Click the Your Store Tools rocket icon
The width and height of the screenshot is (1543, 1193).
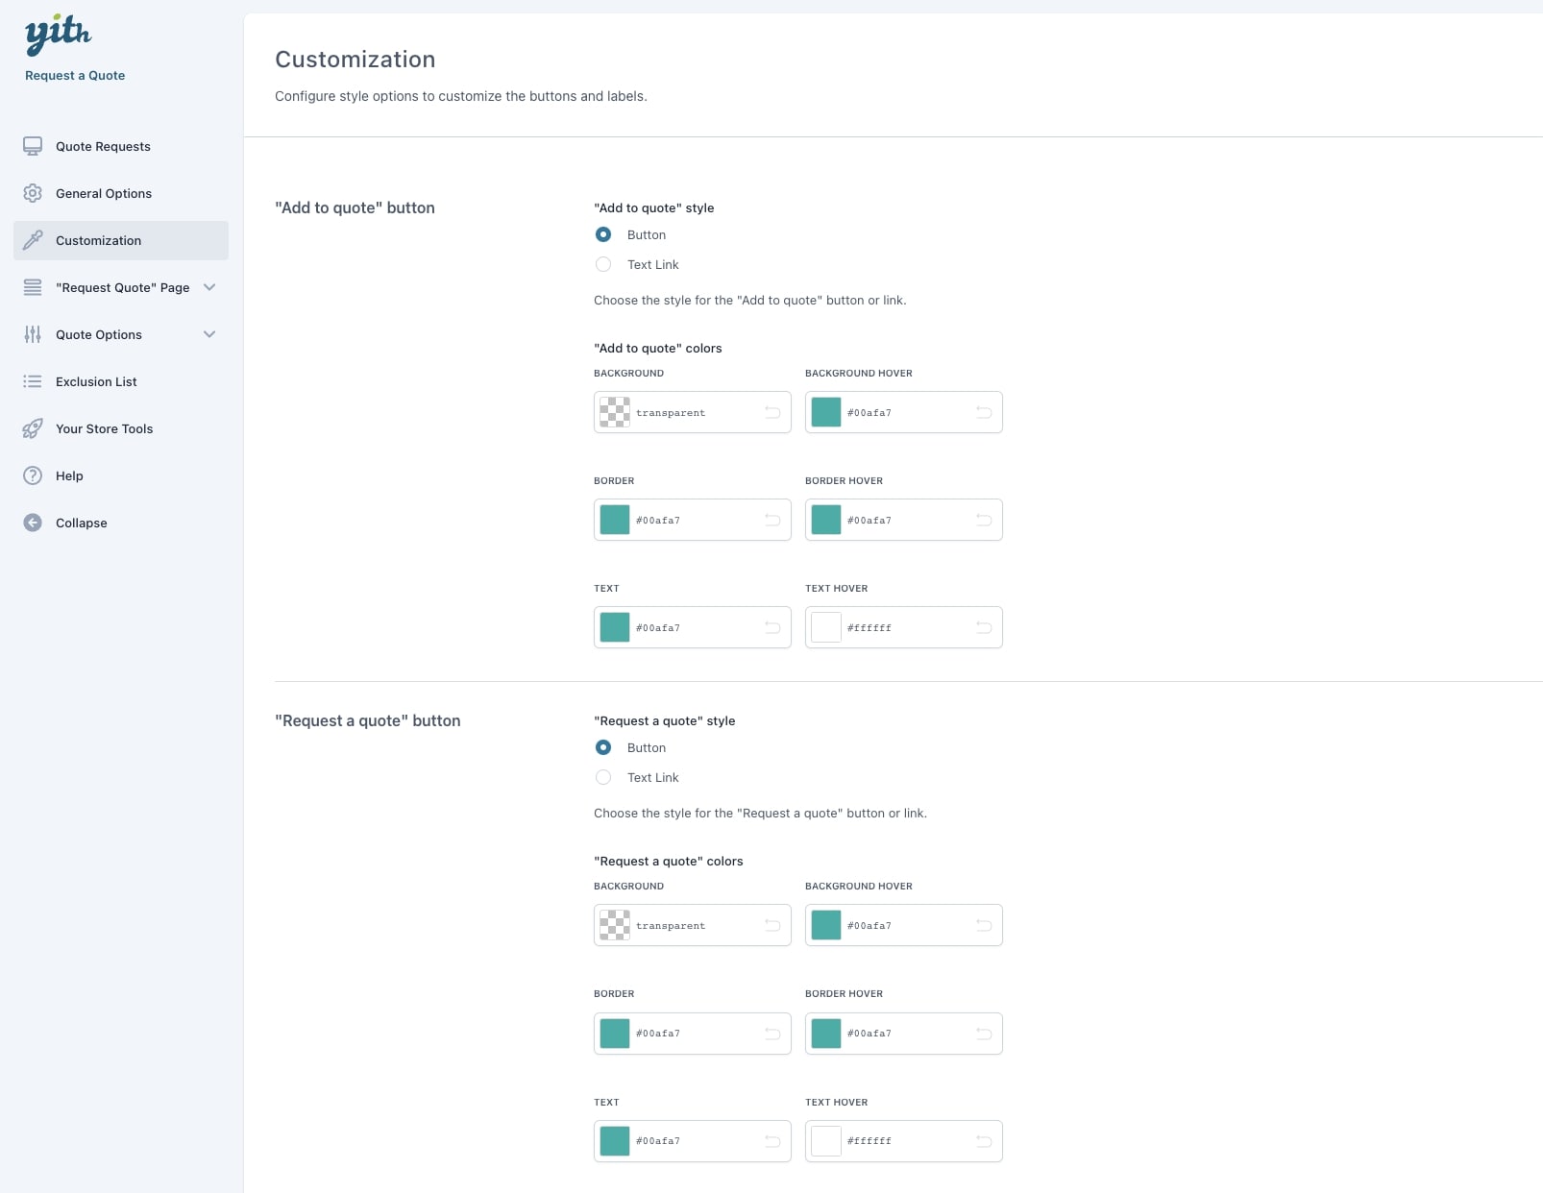[x=33, y=428]
